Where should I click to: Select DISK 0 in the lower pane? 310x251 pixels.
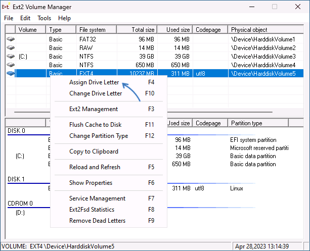16,131
